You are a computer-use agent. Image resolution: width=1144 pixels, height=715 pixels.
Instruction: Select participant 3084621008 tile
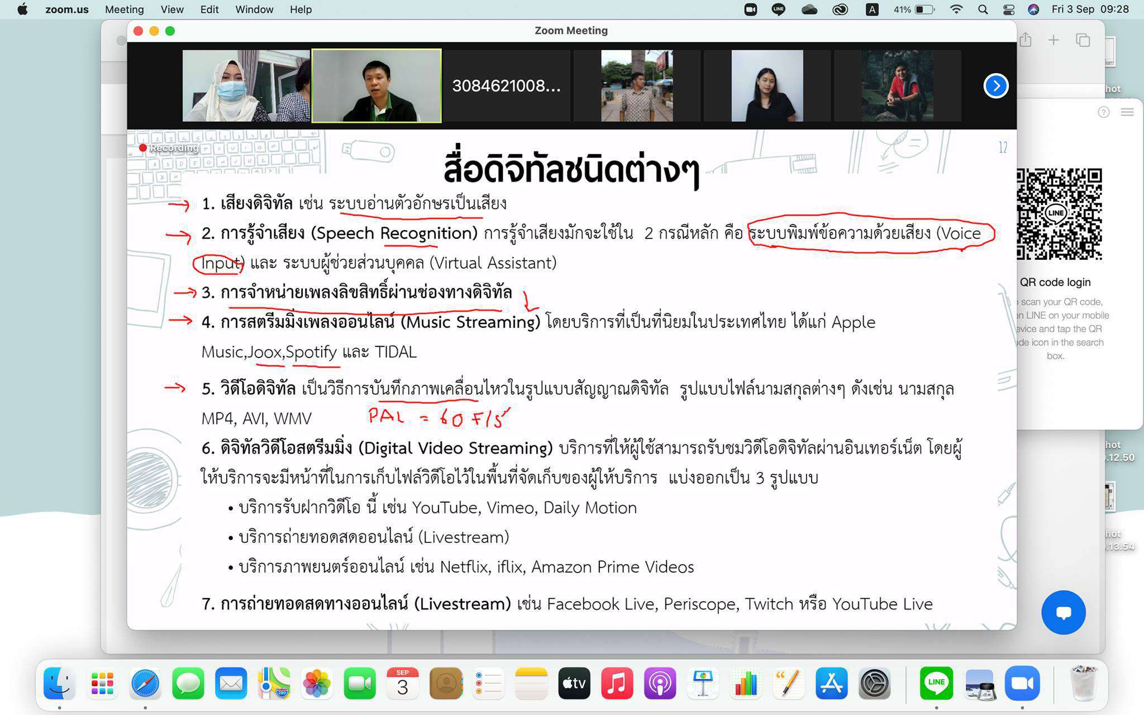(506, 85)
